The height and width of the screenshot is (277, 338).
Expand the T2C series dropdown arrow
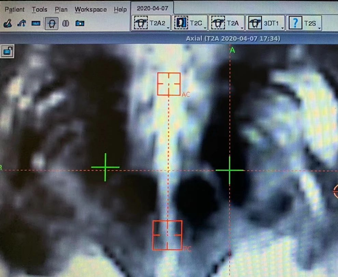pos(205,28)
